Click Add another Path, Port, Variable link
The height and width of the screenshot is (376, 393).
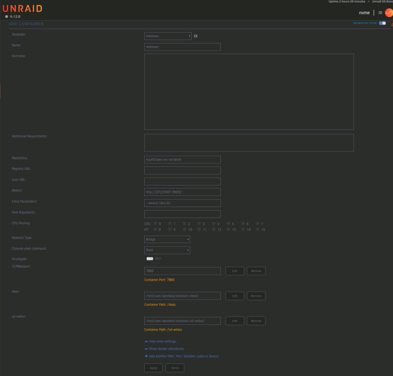coord(184,356)
